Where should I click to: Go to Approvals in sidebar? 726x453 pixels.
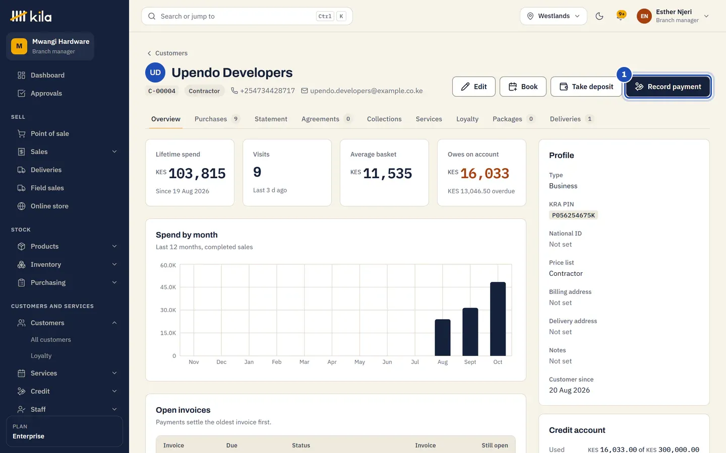click(x=65, y=93)
